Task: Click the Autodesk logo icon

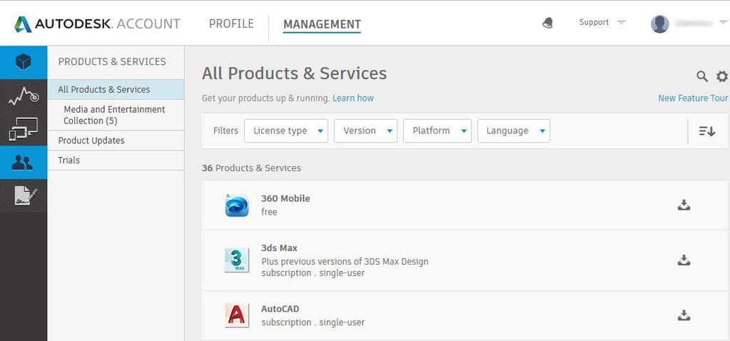Action: [x=23, y=24]
